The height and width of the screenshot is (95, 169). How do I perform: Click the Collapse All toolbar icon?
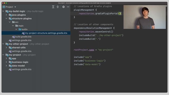(x=58, y=7)
